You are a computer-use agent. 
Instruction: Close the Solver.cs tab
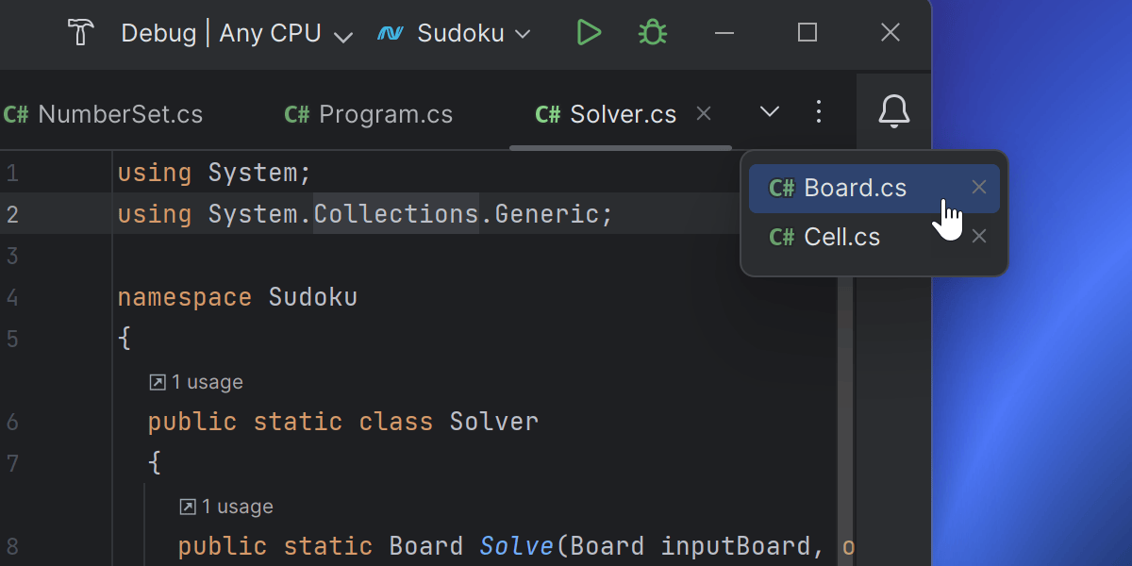(703, 113)
